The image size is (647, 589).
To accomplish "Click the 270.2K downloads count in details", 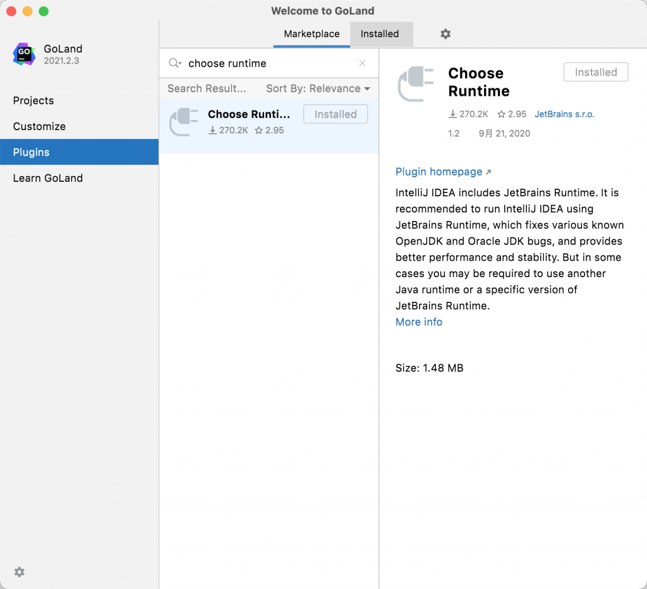I will [468, 114].
